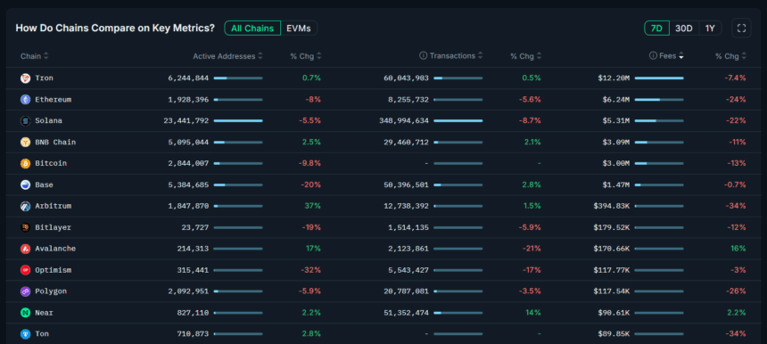Viewport: 767px width, 344px height.
Task: Show the Transactions info tooltip icon
Action: click(423, 56)
